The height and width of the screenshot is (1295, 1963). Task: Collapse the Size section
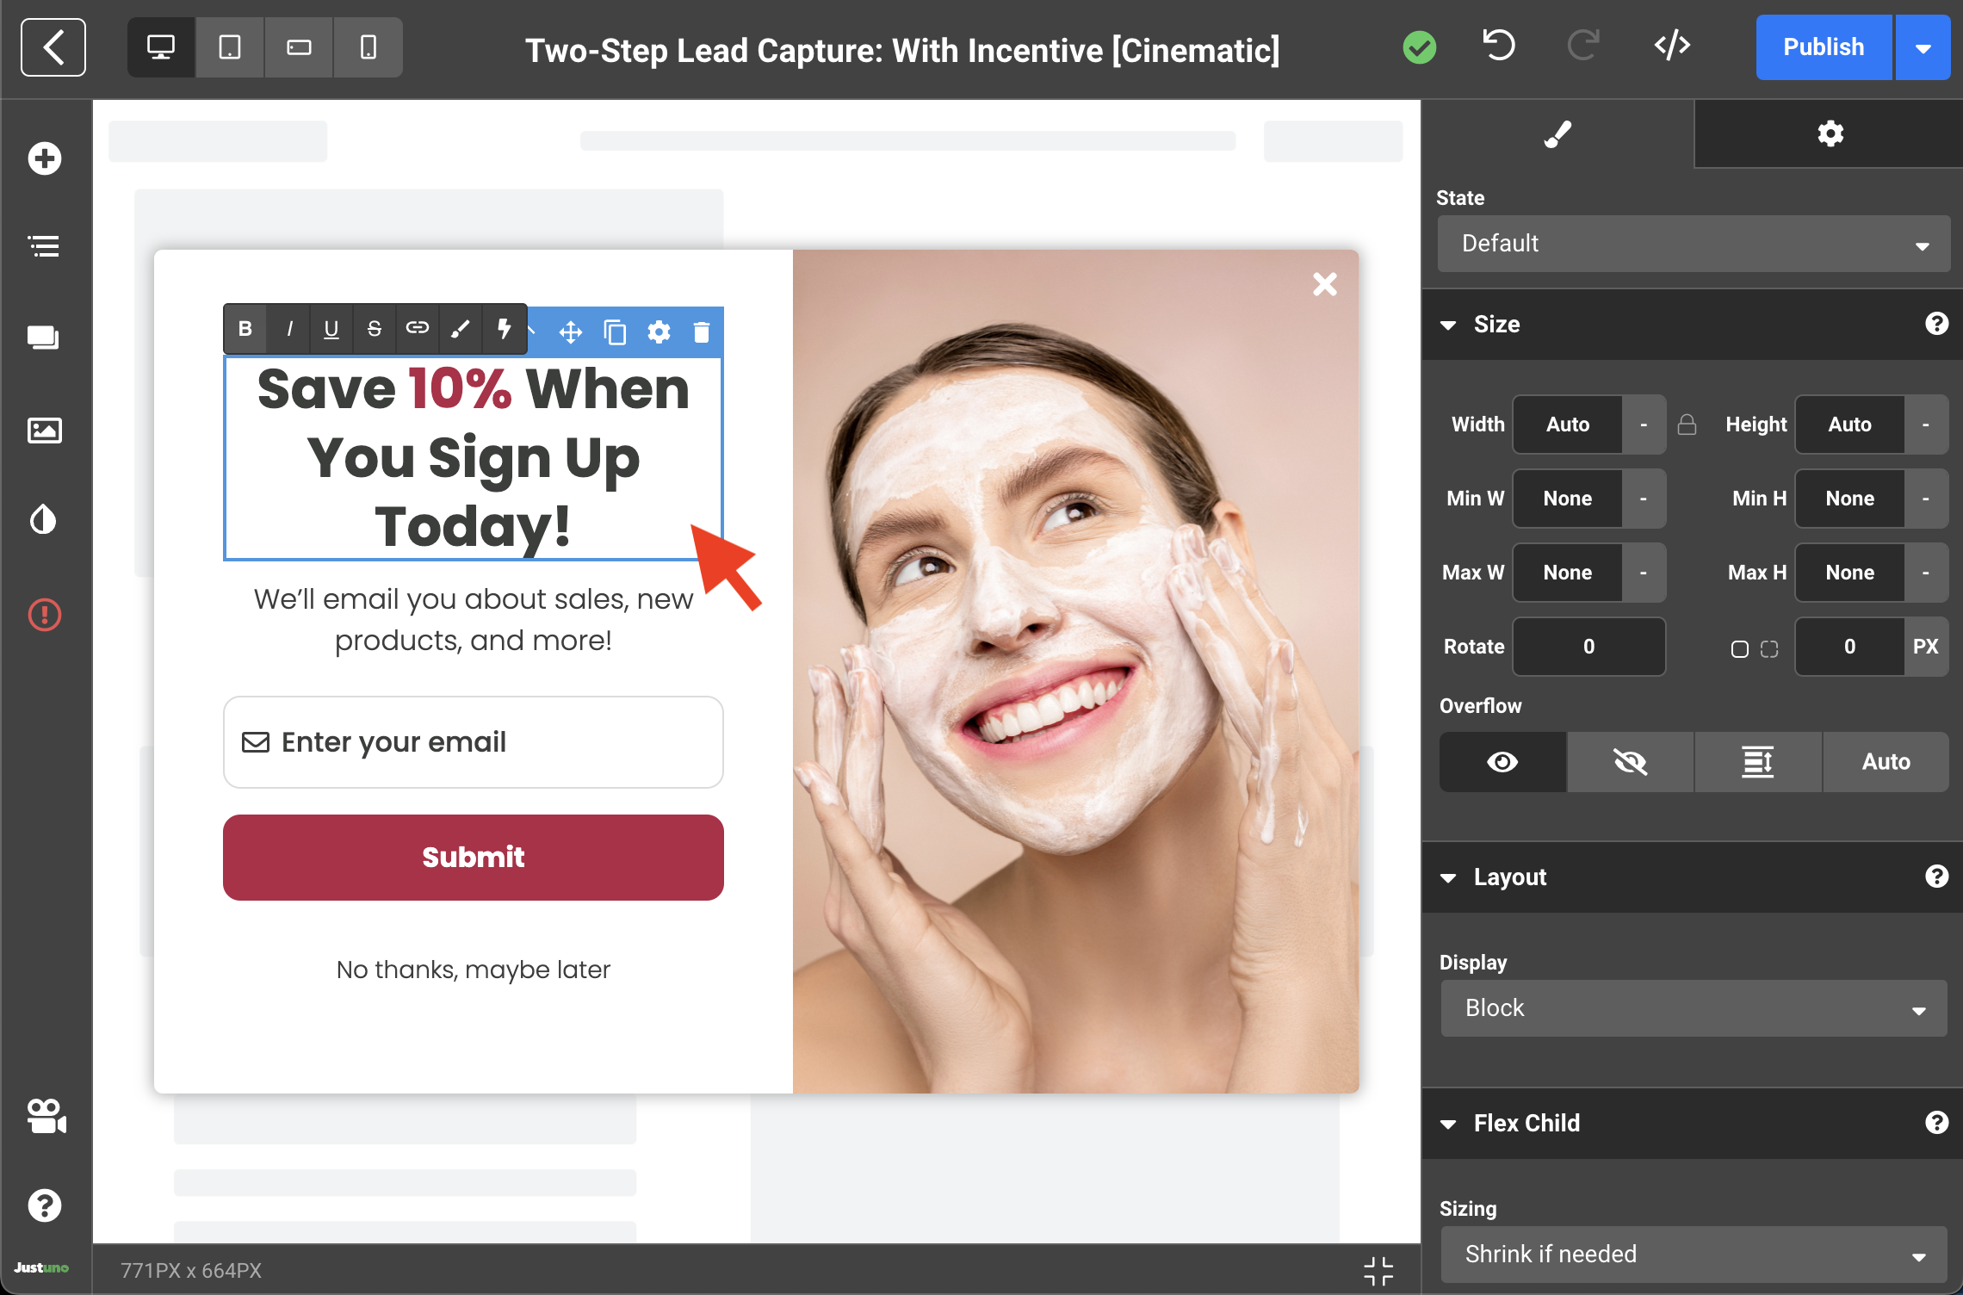click(1449, 325)
